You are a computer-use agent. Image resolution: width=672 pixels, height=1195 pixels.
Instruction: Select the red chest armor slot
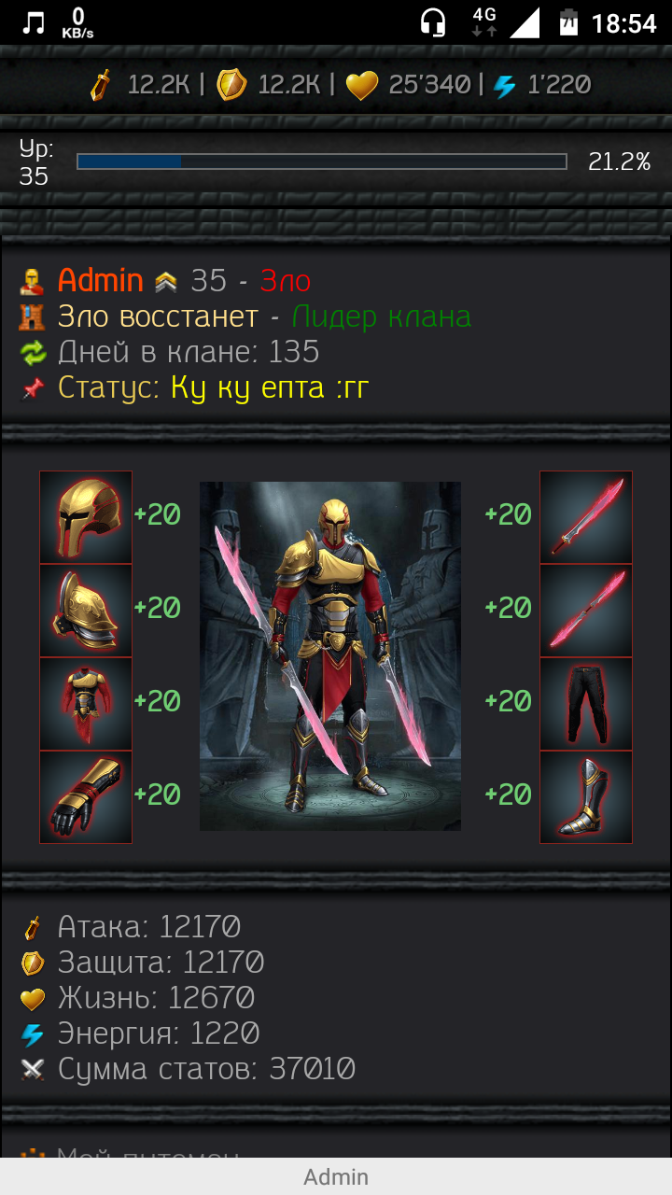(x=86, y=704)
